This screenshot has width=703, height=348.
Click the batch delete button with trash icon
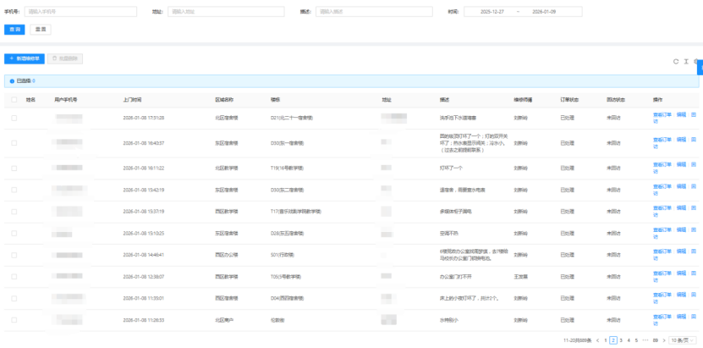pos(65,58)
